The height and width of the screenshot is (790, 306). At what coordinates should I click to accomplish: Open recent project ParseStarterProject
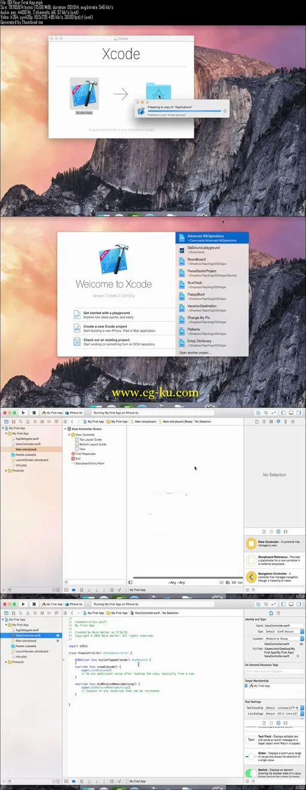(212, 272)
